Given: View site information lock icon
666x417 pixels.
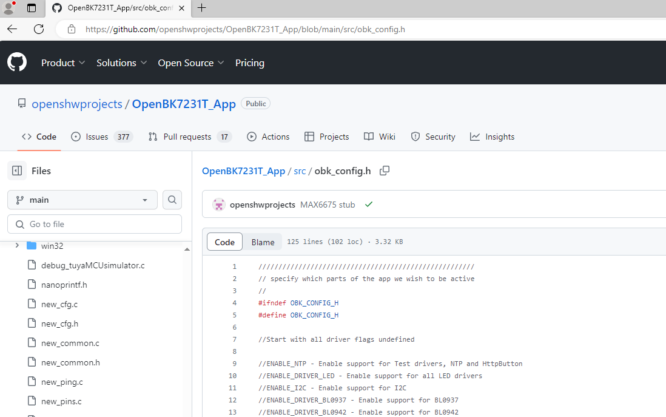Looking at the screenshot, I should click(x=72, y=29).
